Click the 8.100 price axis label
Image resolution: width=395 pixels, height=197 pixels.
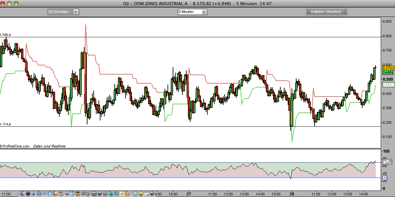pyautogui.click(x=388, y=137)
